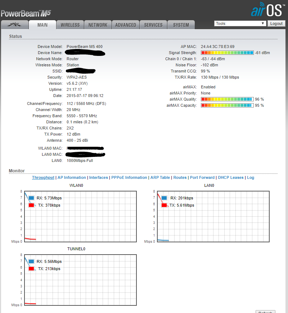Click the blue RX legend icon in WLAN0 graph
This screenshot has width=288, height=313.
pos(31,198)
